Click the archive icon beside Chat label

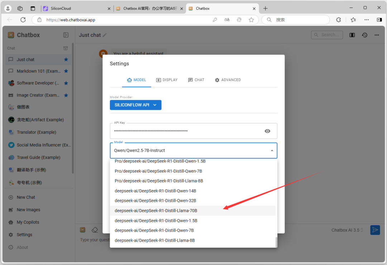[x=66, y=48]
